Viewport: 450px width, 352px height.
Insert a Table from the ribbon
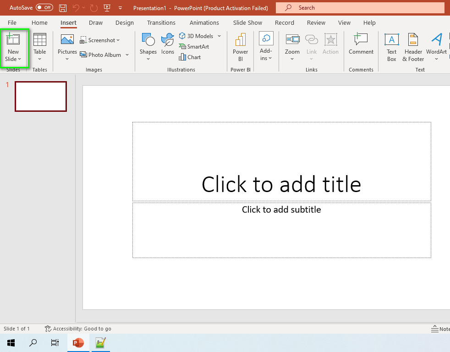point(39,46)
